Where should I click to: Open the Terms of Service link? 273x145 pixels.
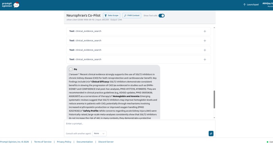pyautogui.click(x=43, y=142)
